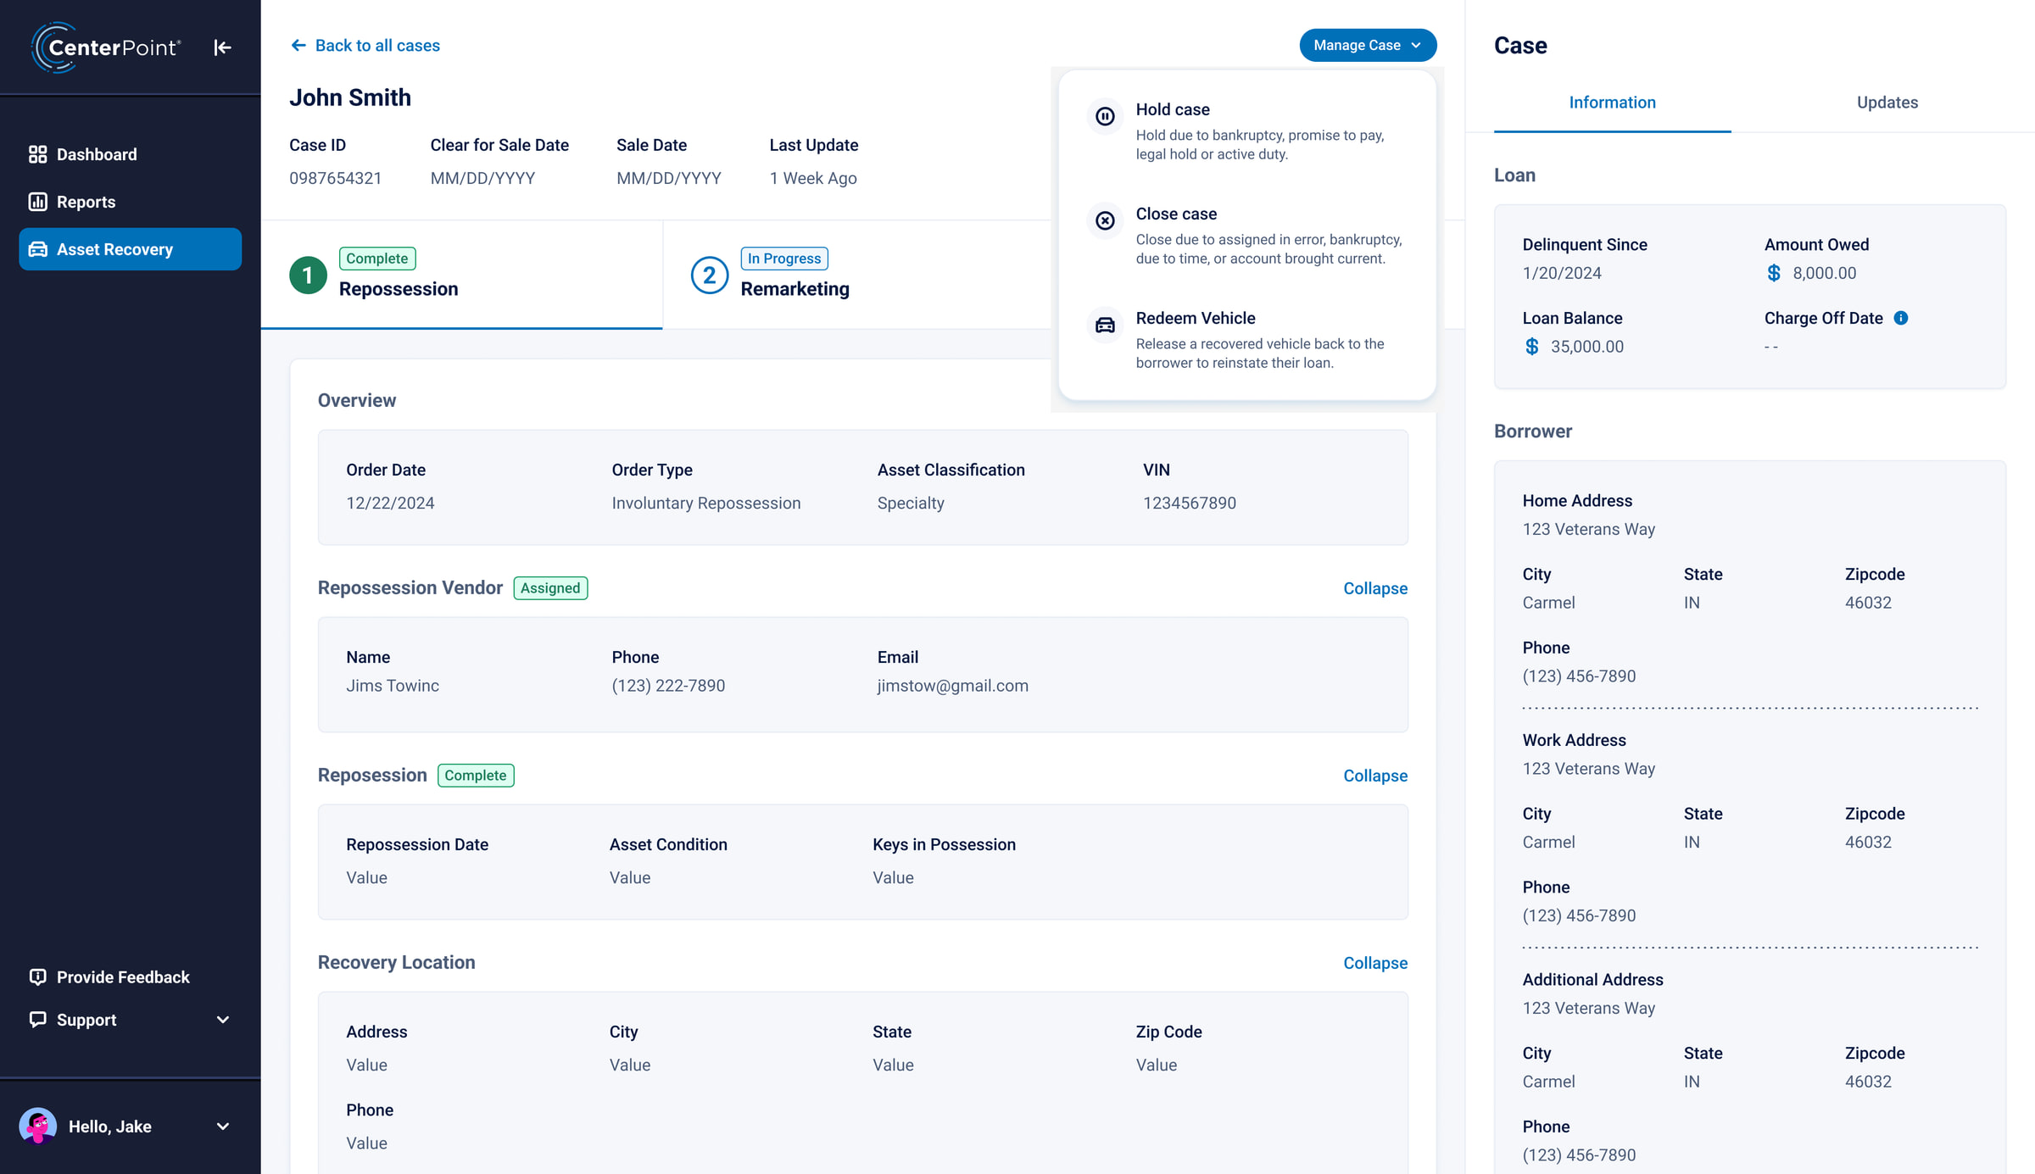
Task: Click the Additional Address 123 Veterans Way
Action: 1589,1008
